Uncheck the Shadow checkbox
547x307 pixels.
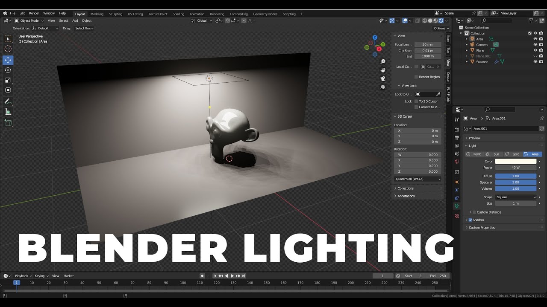(x=471, y=220)
